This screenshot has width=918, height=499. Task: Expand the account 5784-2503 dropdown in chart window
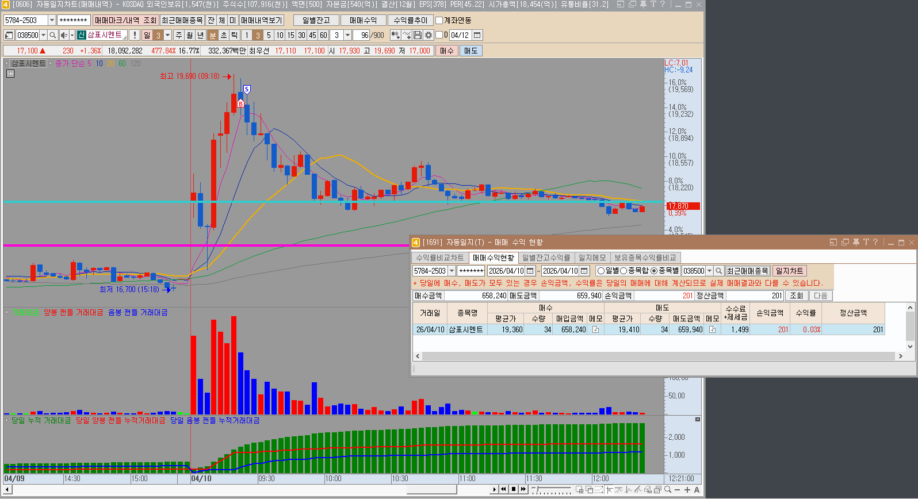pos(52,20)
